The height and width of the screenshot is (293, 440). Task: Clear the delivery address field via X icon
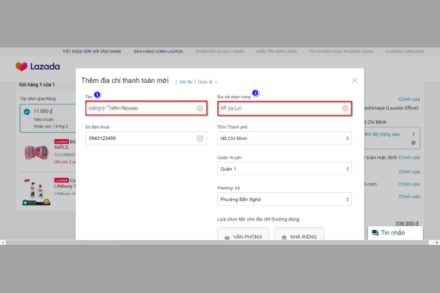coord(345,108)
